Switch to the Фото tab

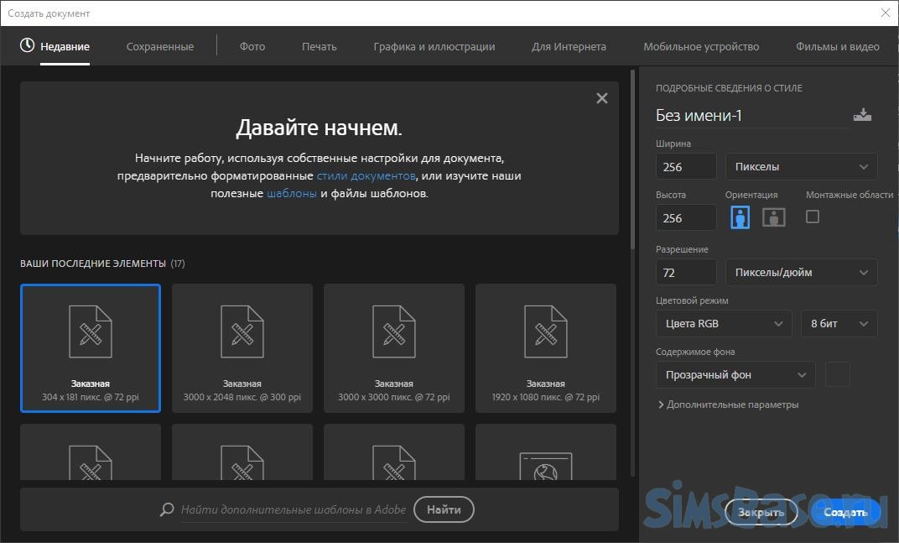point(252,46)
